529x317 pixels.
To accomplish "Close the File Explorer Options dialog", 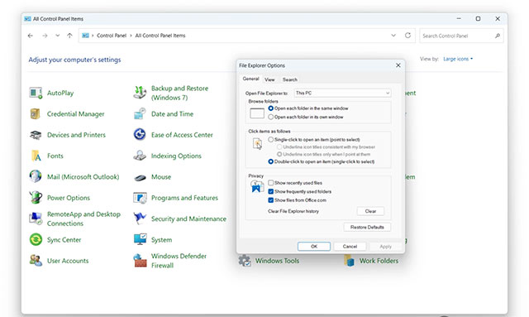I will [398, 65].
